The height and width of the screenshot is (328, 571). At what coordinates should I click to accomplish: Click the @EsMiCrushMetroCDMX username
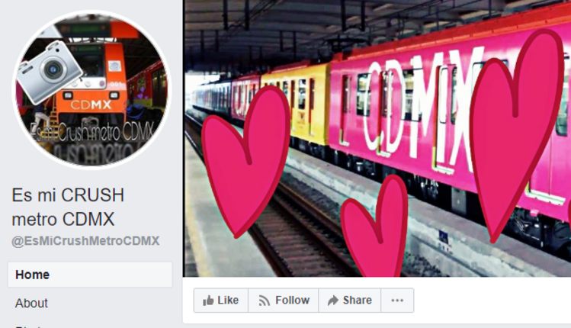[85, 241]
